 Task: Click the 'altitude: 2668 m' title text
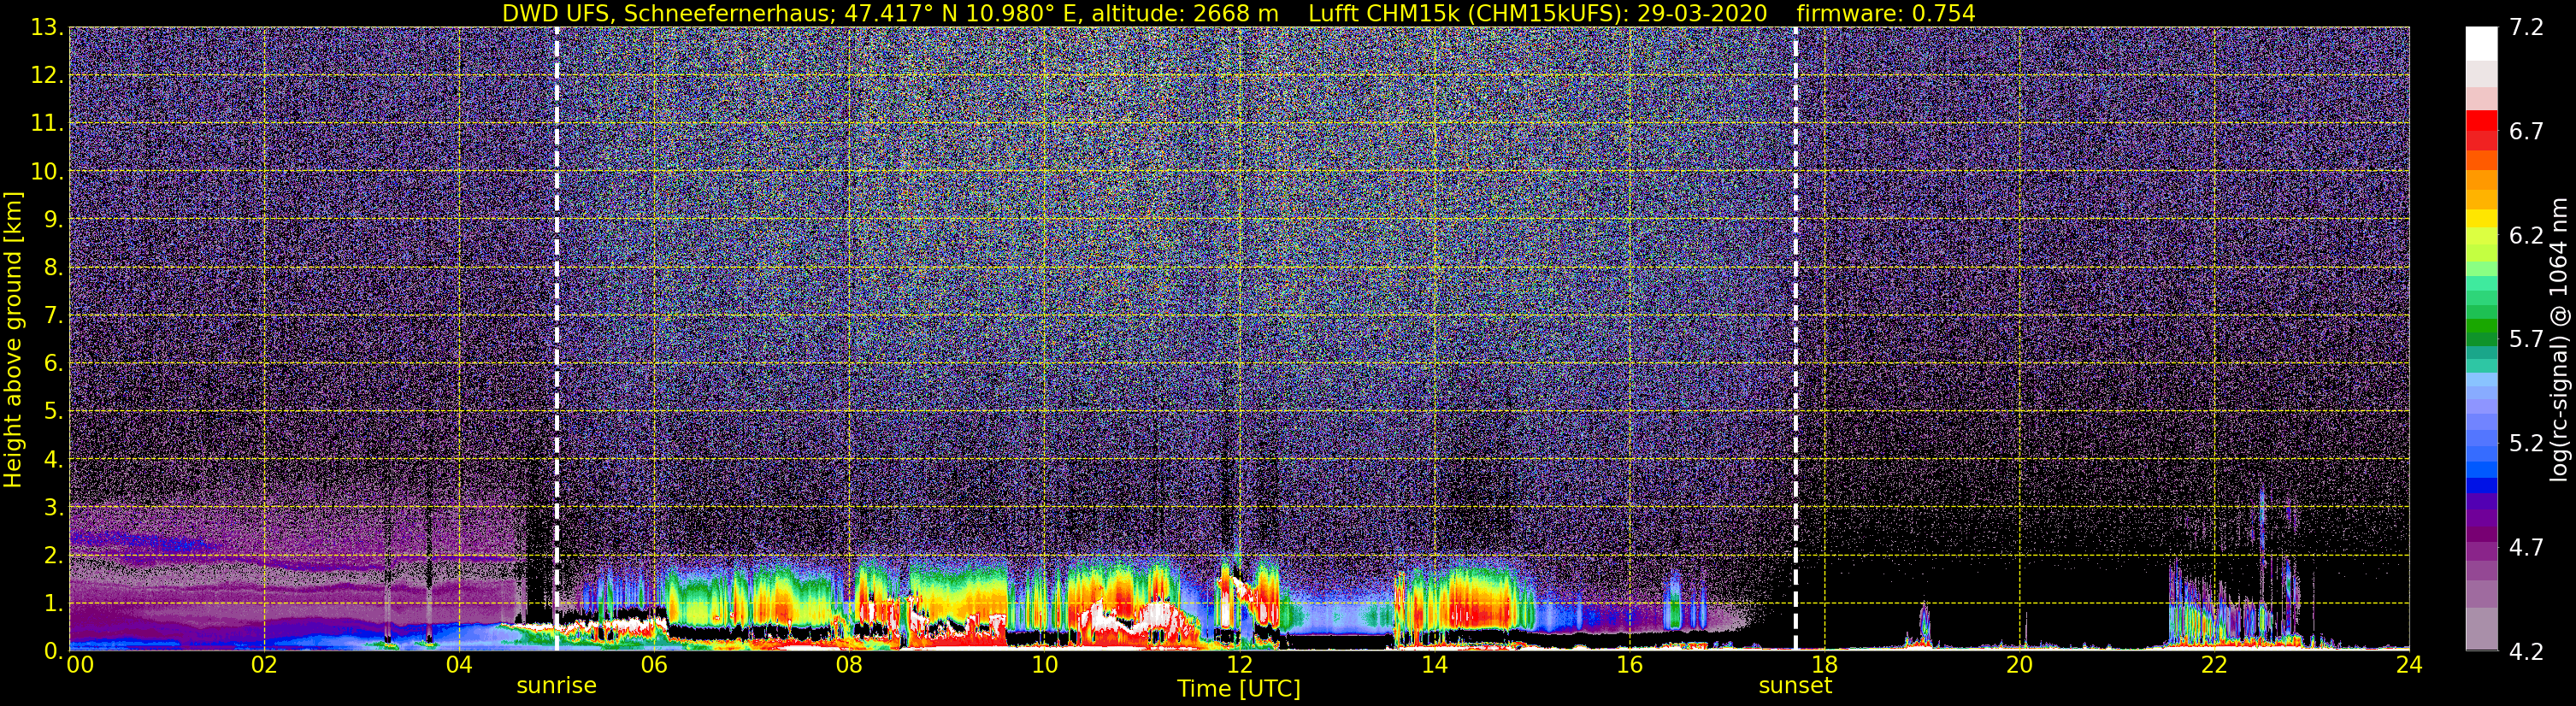click(1184, 14)
